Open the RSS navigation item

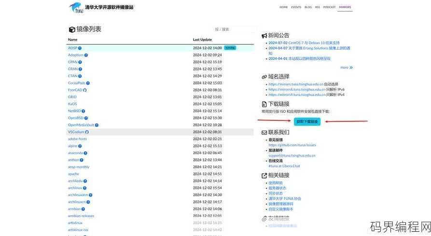tap(318, 7)
